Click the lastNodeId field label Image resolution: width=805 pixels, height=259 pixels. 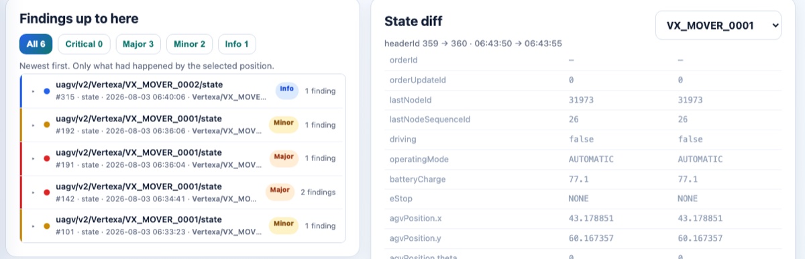[410, 99]
